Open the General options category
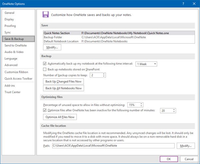Screen dimensions: 200x164 10,13
